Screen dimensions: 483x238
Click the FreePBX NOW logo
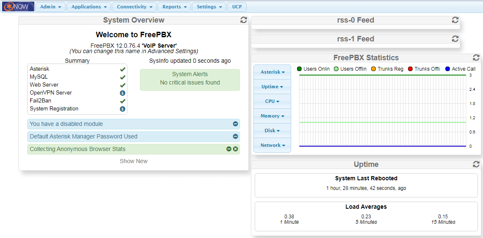[x=18, y=7]
